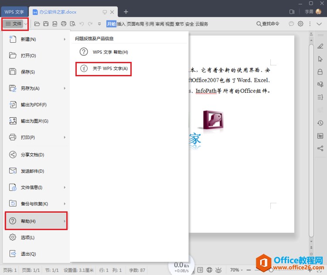Click the selection pointer sidebar icon
Viewport: 327px width, 275px height.
[x=320, y=59]
